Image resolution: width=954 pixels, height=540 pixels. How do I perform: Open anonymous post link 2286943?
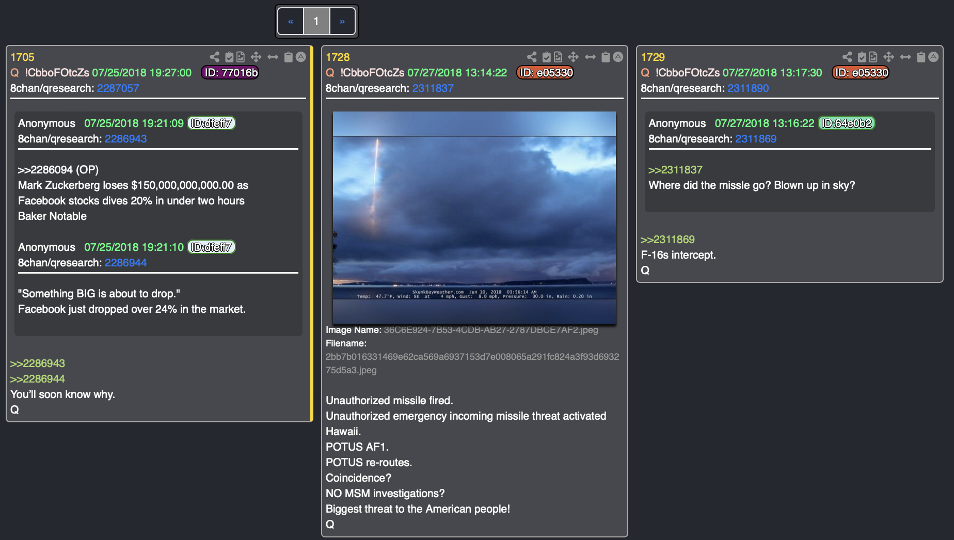tap(126, 139)
